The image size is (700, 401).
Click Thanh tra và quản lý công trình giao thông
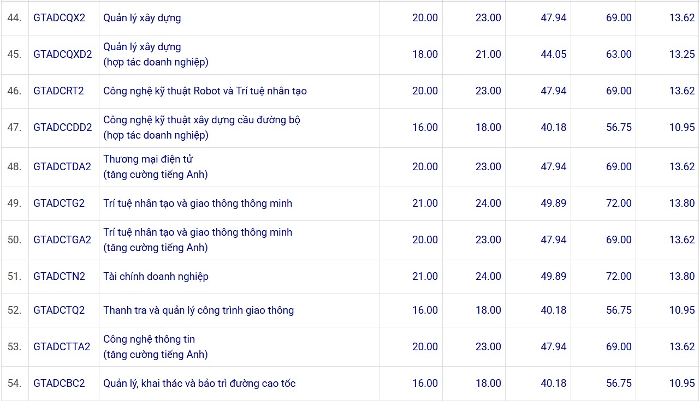[198, 310]
